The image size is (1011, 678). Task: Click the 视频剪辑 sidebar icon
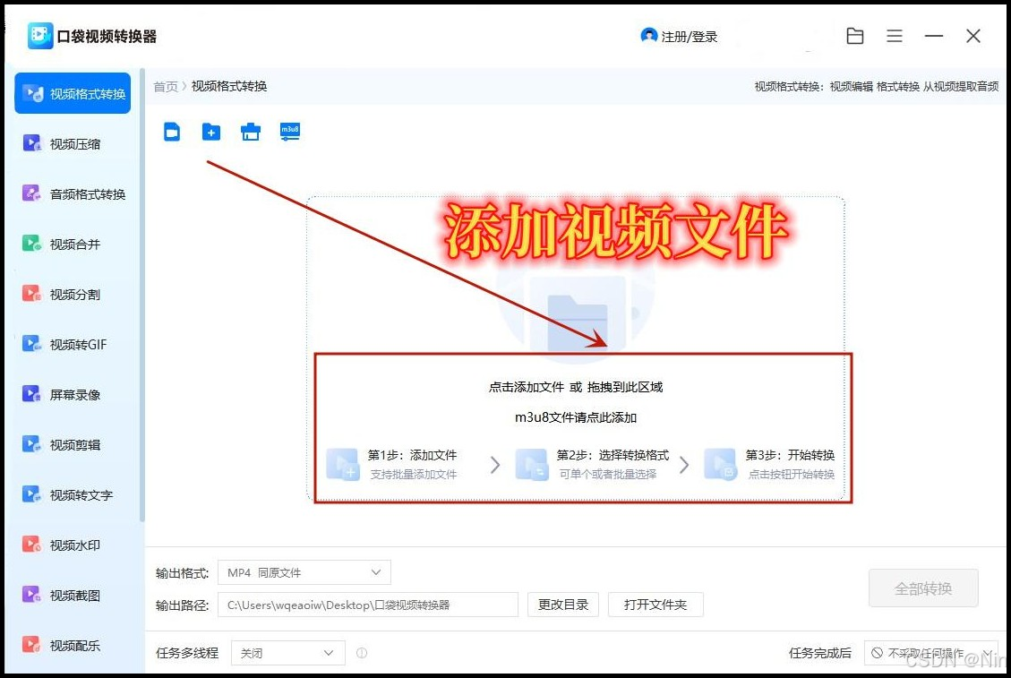pos(31,444)
